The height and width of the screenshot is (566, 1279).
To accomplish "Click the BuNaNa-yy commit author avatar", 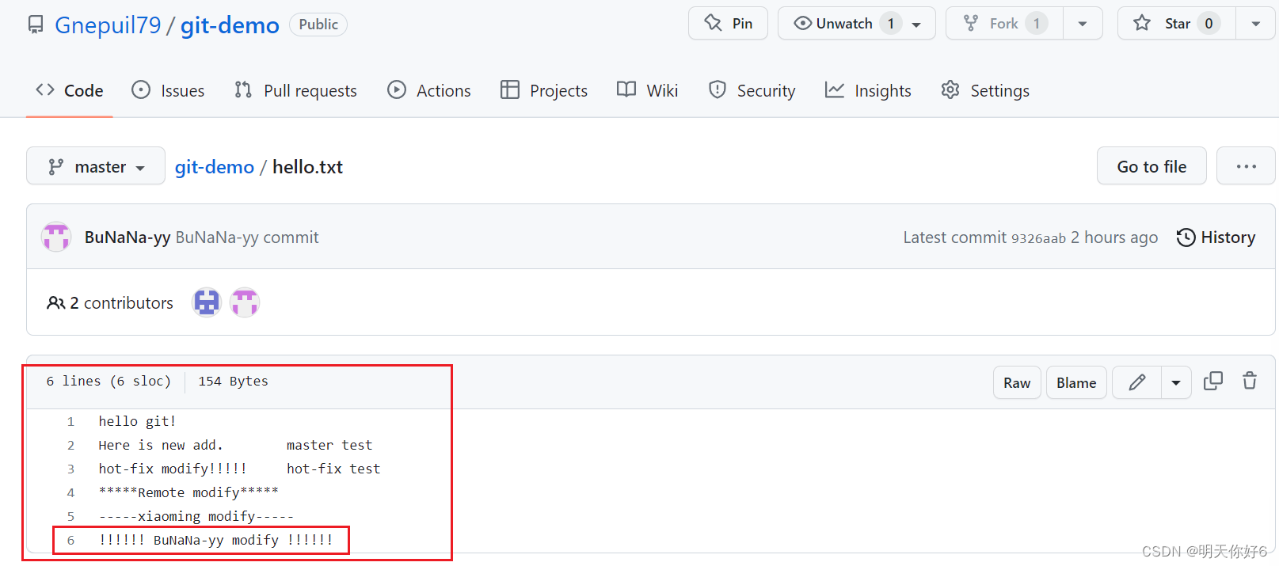I will (x=56, y=237).
